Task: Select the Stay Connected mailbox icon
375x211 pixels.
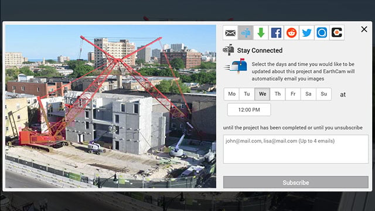Action: (x=246, y=33)
